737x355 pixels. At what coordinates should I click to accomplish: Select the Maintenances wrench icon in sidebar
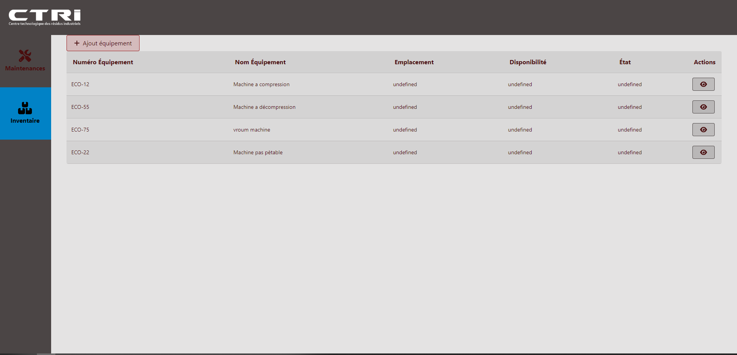[x=25, y=55]
